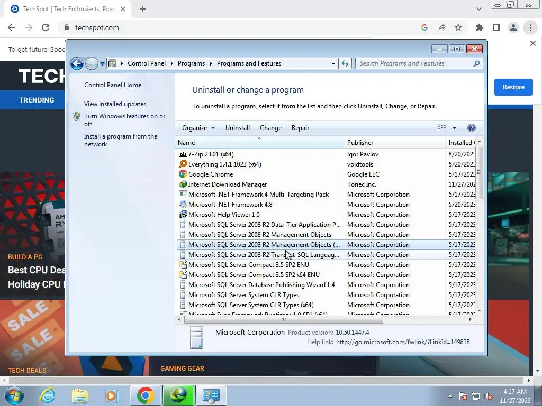Bookmark this page with the star icon
This screenshot has height=406, width=542.
tap(458, 27)
